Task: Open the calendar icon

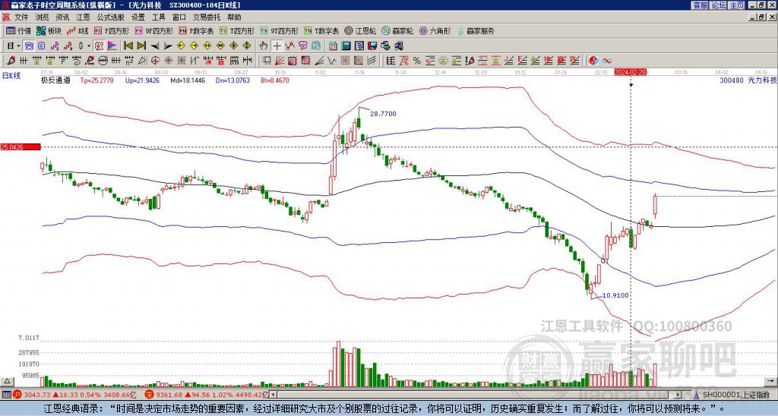Action: pos(333,46)
